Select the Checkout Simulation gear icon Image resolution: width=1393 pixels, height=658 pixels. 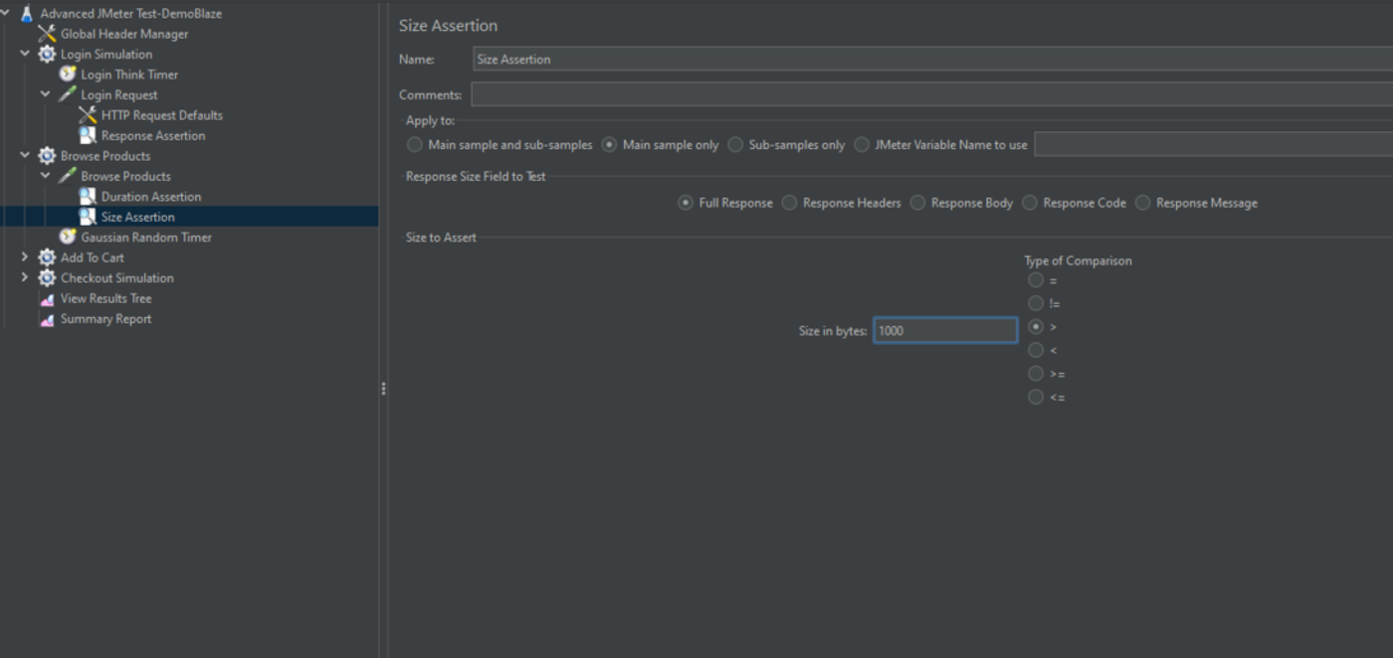point(47,278)
